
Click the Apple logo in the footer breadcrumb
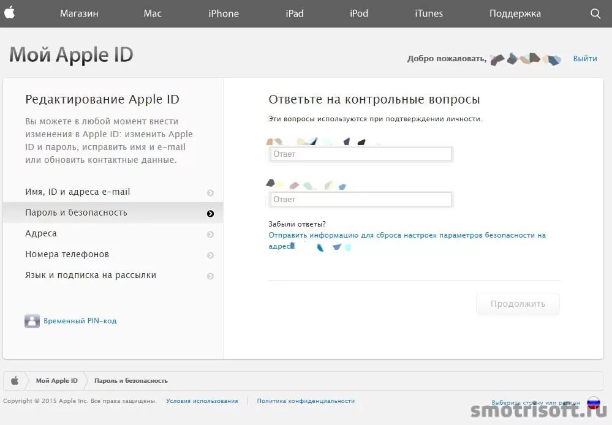click(x=14, y=380)
